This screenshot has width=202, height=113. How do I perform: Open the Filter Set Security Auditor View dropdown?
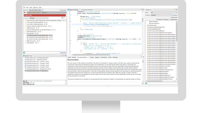click(36, 10)
